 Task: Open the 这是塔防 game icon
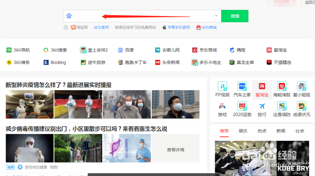coord(282,106)
